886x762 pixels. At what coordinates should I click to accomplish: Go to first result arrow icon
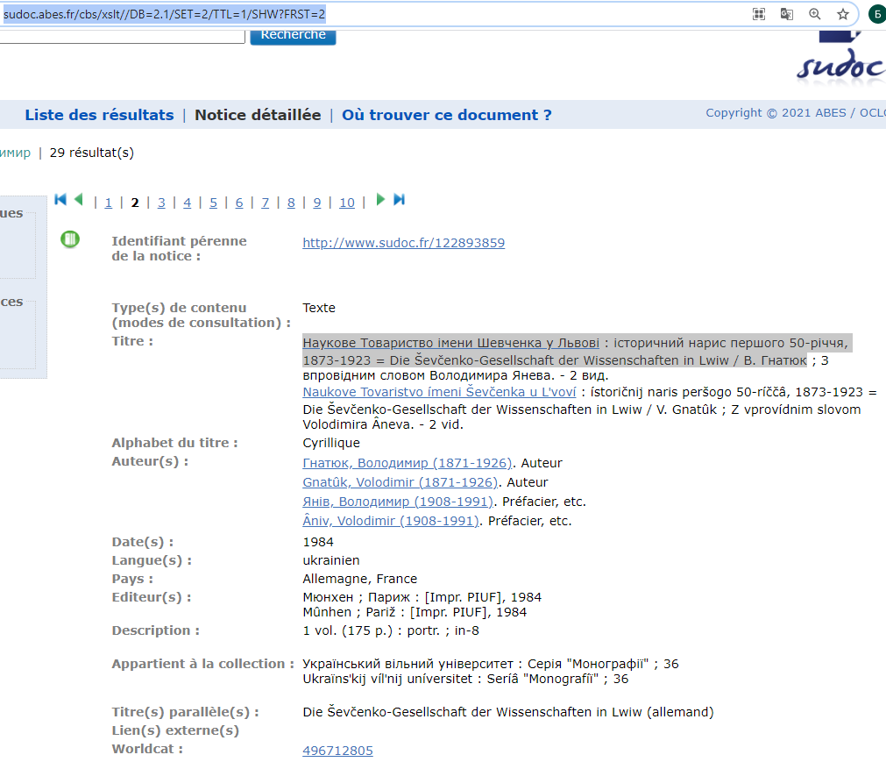60,200
